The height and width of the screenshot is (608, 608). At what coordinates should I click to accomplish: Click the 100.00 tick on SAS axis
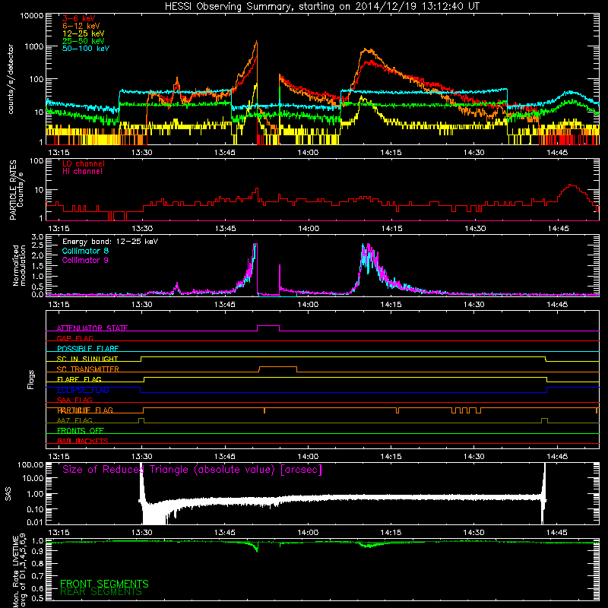(30, 464)
